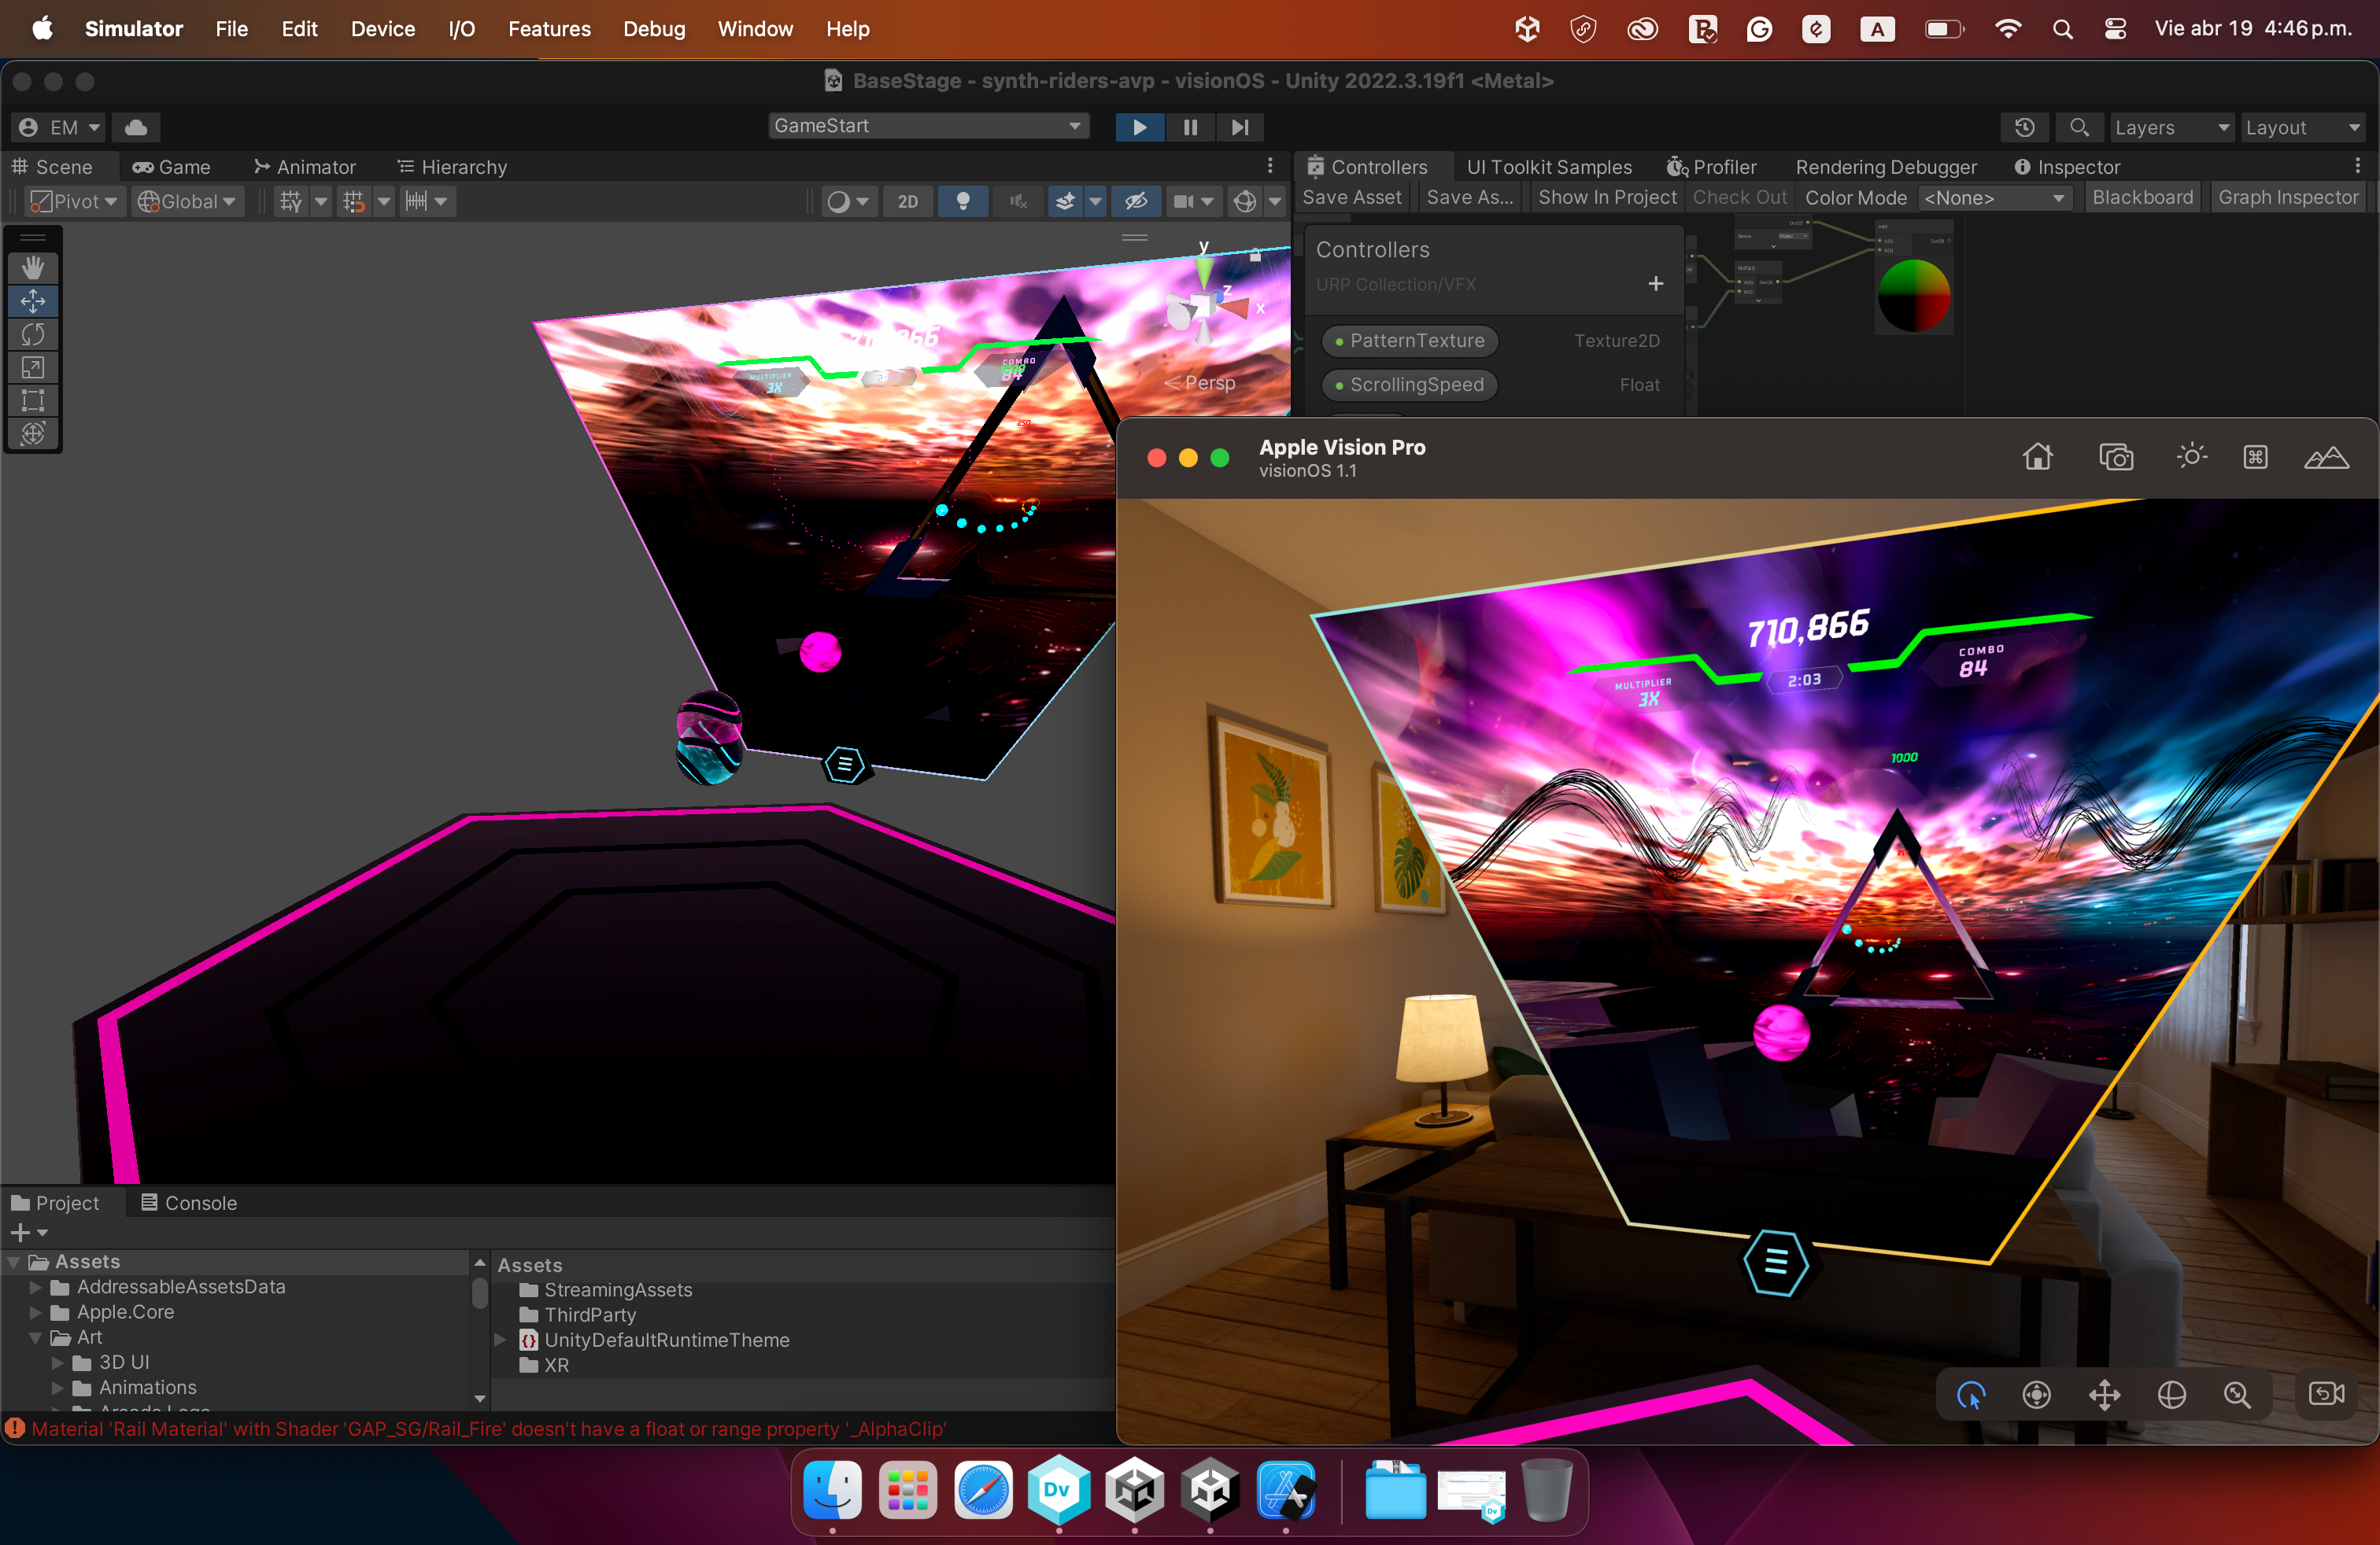Select the Move tool in Scene toolbar
The height and width of the screenshot is (1545, 2380).
tap(33, 301)
